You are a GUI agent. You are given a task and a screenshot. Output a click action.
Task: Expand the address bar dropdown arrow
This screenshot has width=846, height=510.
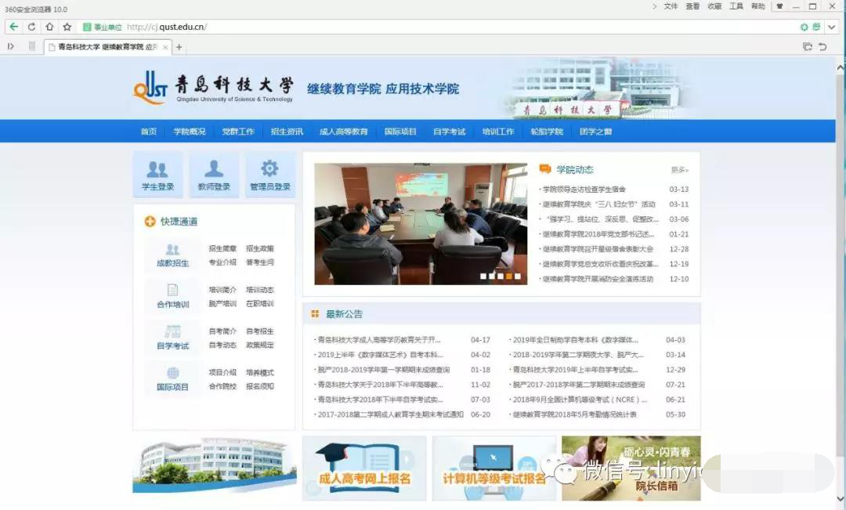(831, 27)
